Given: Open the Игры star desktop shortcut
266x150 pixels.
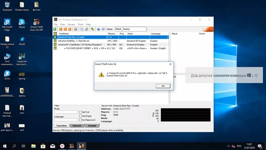Looking at the screenshot, I should pyautogui.click(x=22, y=40).
